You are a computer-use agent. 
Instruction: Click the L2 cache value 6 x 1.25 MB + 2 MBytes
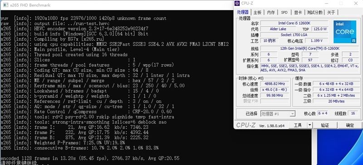coord(336,95)
